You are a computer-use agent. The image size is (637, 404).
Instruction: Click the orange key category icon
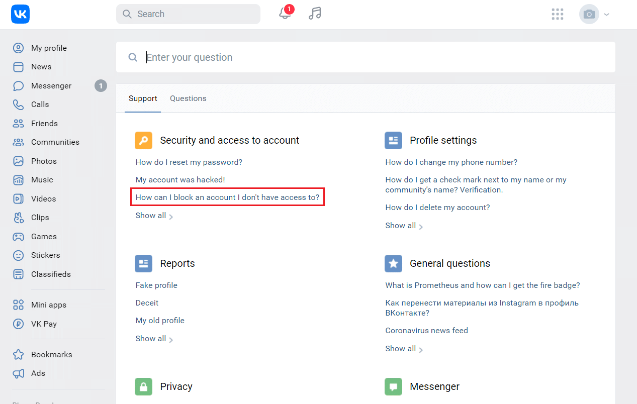[x=143, y=140]
